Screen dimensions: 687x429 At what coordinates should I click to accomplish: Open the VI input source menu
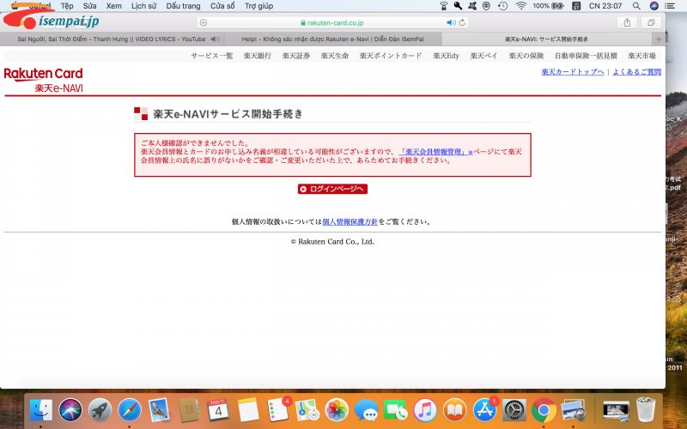[x=576, y=6]
